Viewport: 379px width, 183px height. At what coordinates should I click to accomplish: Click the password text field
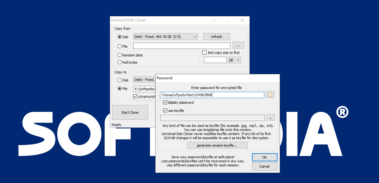coord(212,95)
